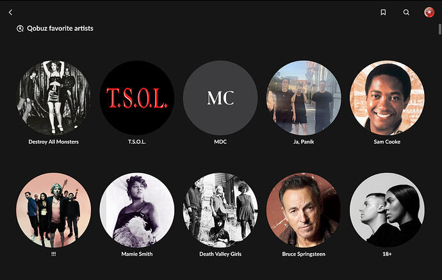Image resolution: width=442 pixels, height=280 pixels.
Task: Open the !!! band photo
Action: point(54,210)
